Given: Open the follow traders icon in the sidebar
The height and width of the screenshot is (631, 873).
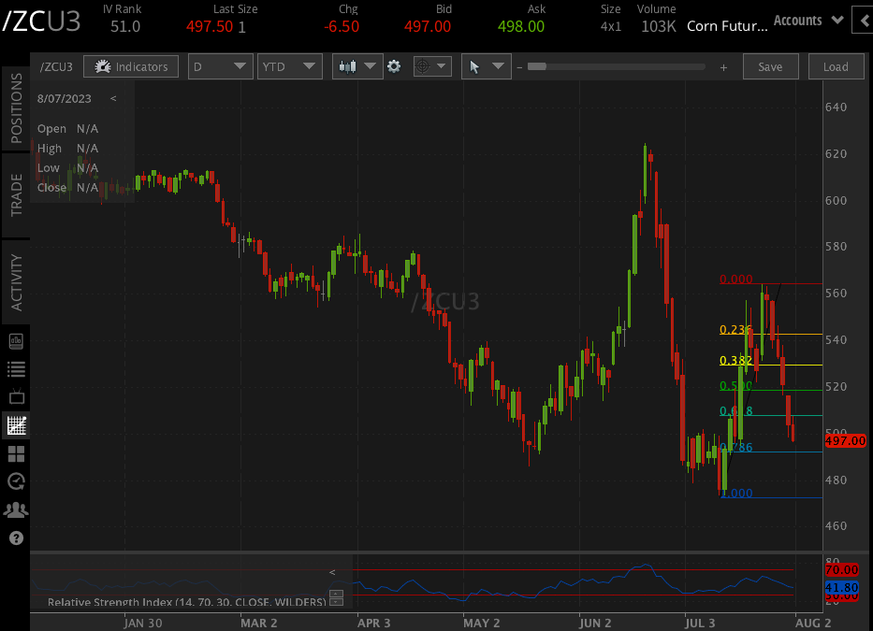Looking at the screenshot, I should (15, 509).
